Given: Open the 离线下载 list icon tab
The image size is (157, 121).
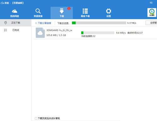Looking at the screenshot, I should point(85,13).
